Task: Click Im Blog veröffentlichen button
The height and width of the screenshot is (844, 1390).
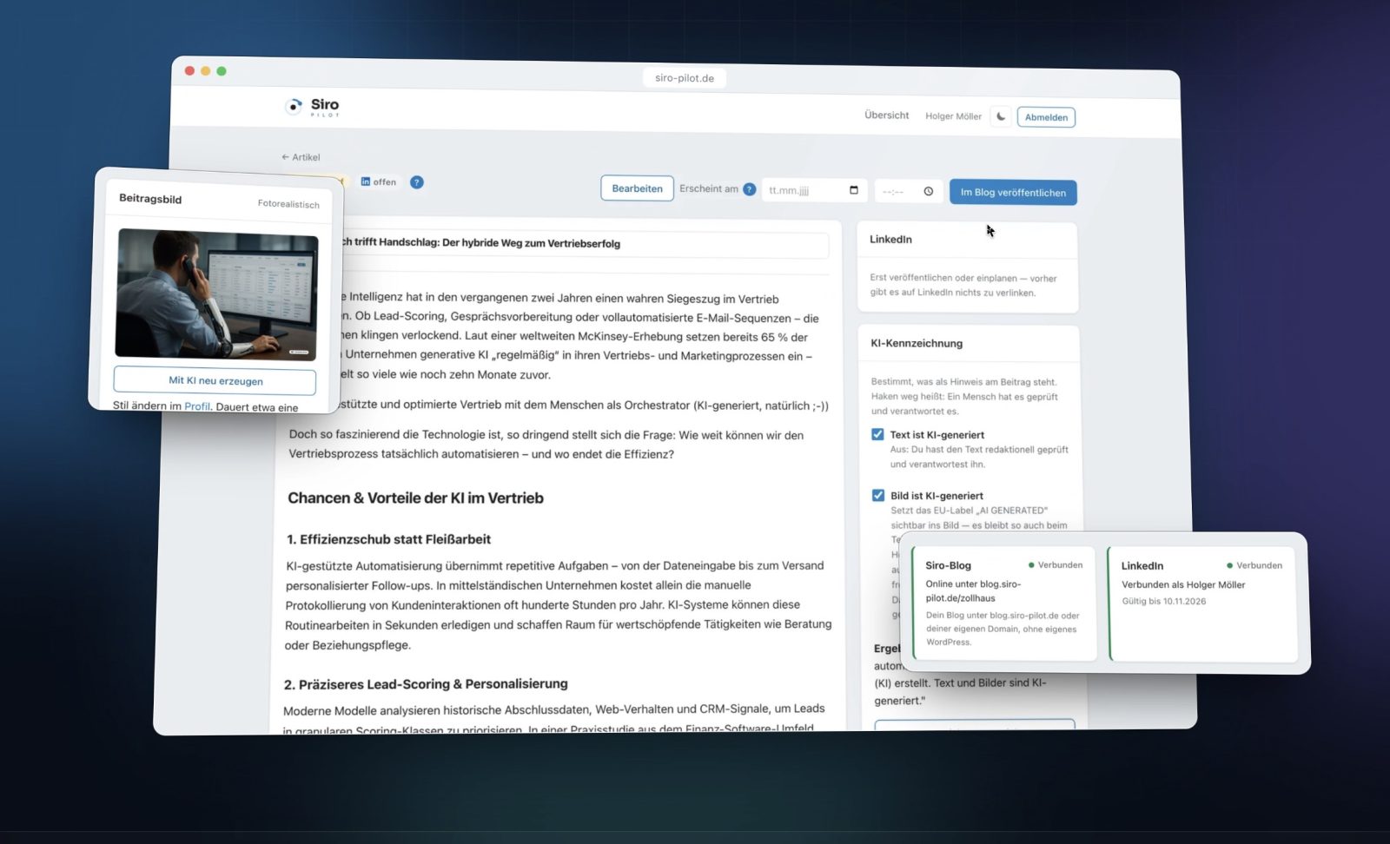Action: tap(1013, 192)
